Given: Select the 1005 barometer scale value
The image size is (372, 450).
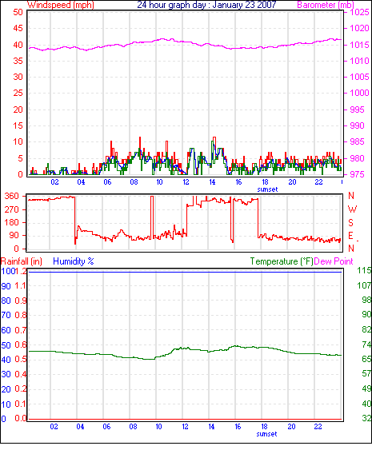Looking at the screenshot, I should pos(359,77).
